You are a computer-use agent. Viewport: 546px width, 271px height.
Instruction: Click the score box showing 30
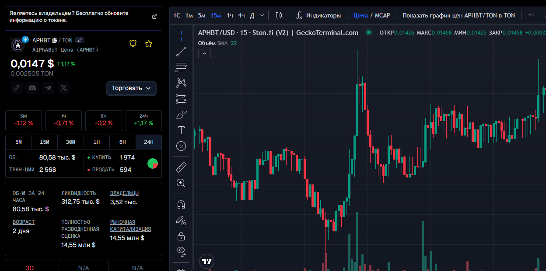(x=30, y=265)
